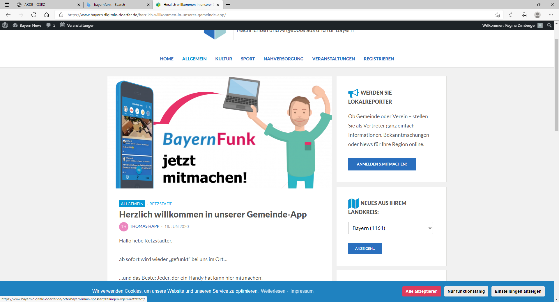
Task: Go back to the previous page
Action: tap(8, 15)
